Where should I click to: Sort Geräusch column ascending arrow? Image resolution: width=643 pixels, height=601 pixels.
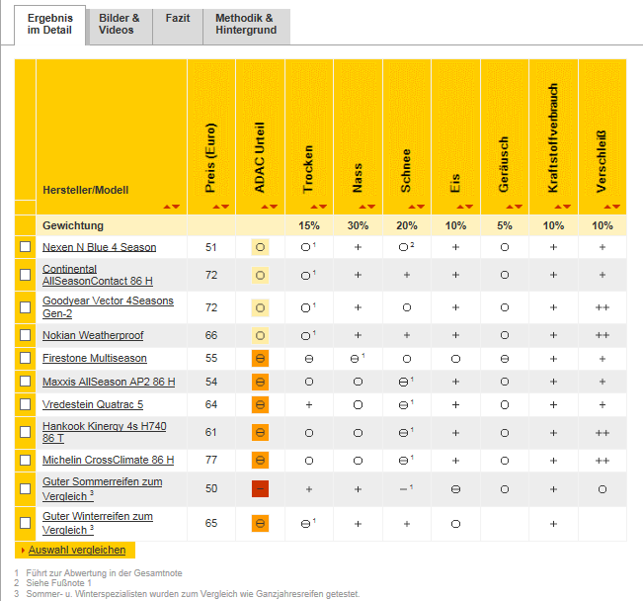(x=510, y=207)
